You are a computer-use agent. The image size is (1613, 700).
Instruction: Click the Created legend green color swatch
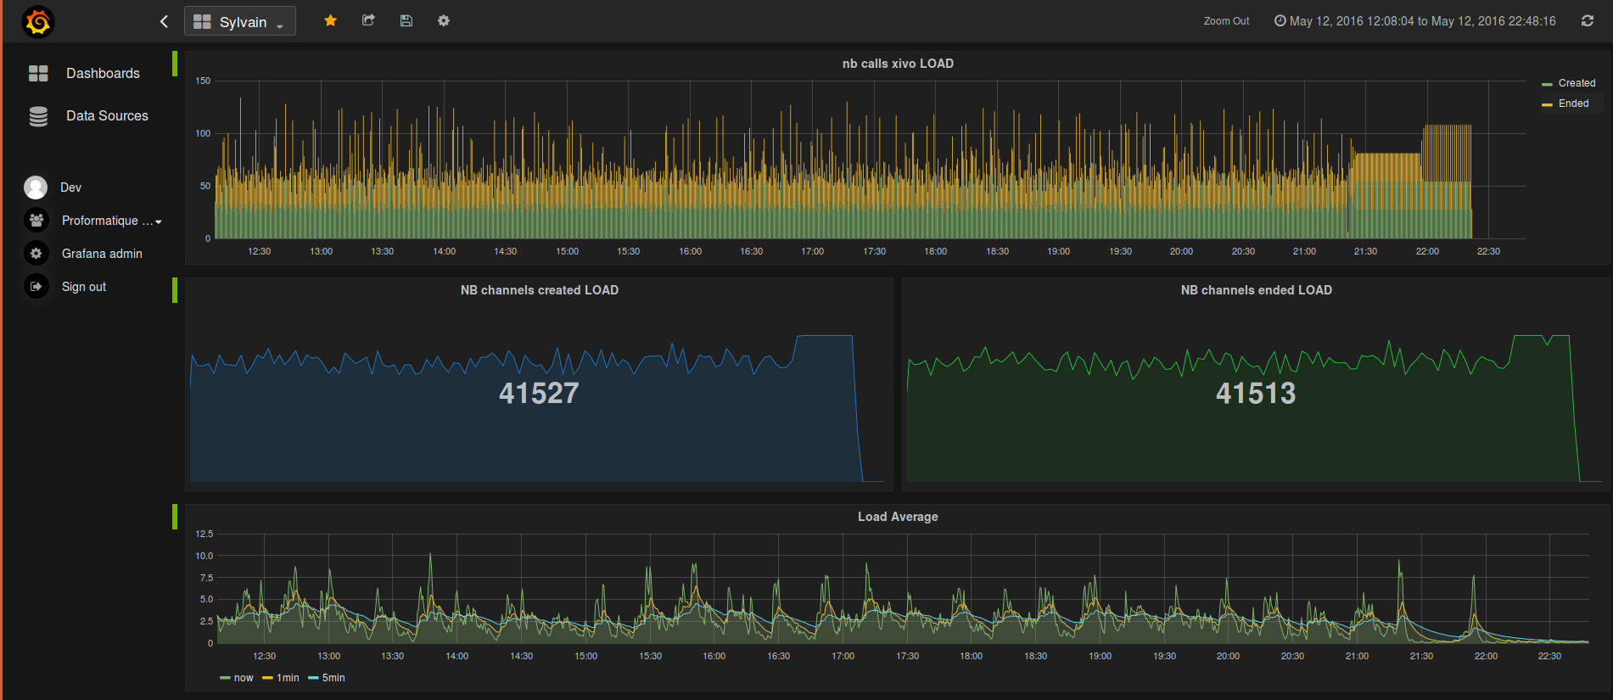point(1547,84)
